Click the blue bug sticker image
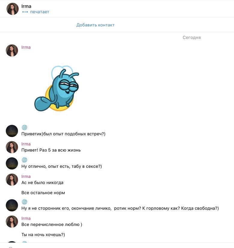234x248 pixels. (x=57, y=88)
